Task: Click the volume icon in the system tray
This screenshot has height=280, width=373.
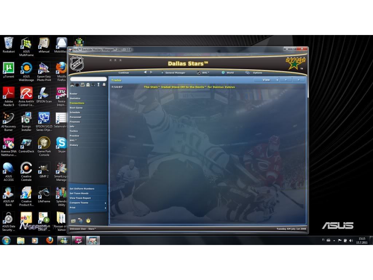Action: pos(351,241)
